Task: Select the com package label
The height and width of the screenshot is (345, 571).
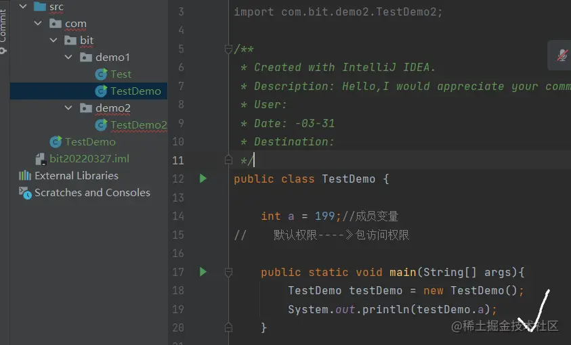Action: tap(76, 24)
